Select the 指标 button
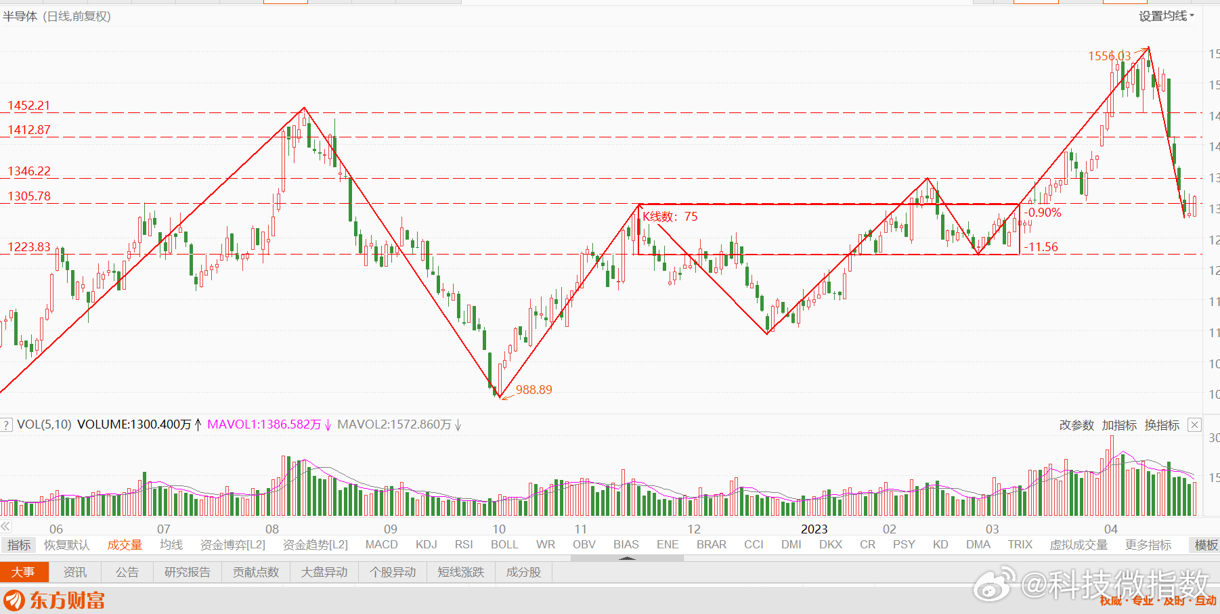 click(x=19, y=545)
